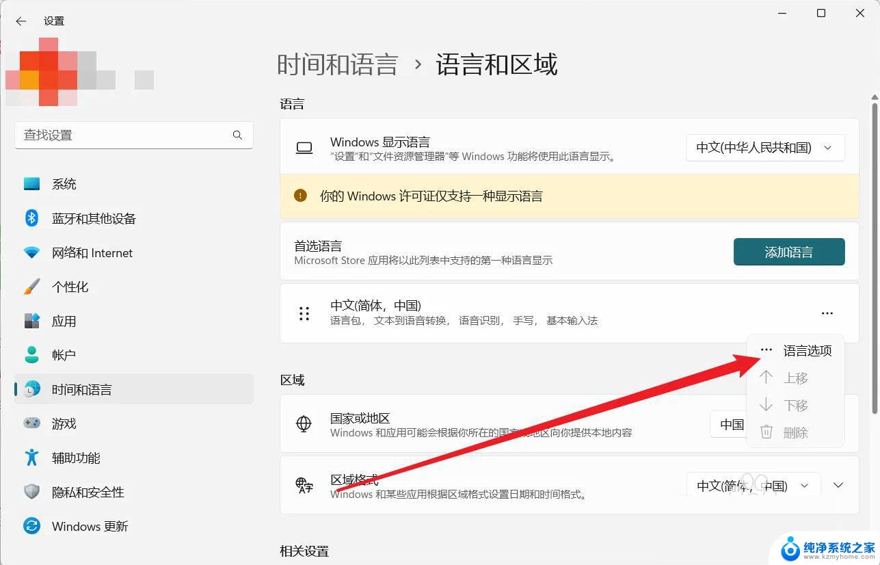The height and width of the screenshot is (565, 880).
Task: Select the 帐户 person icon
Action: (32, 355)
